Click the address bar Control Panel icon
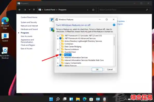Viewport: 154px width, 102px height. [x=40, y=10]
